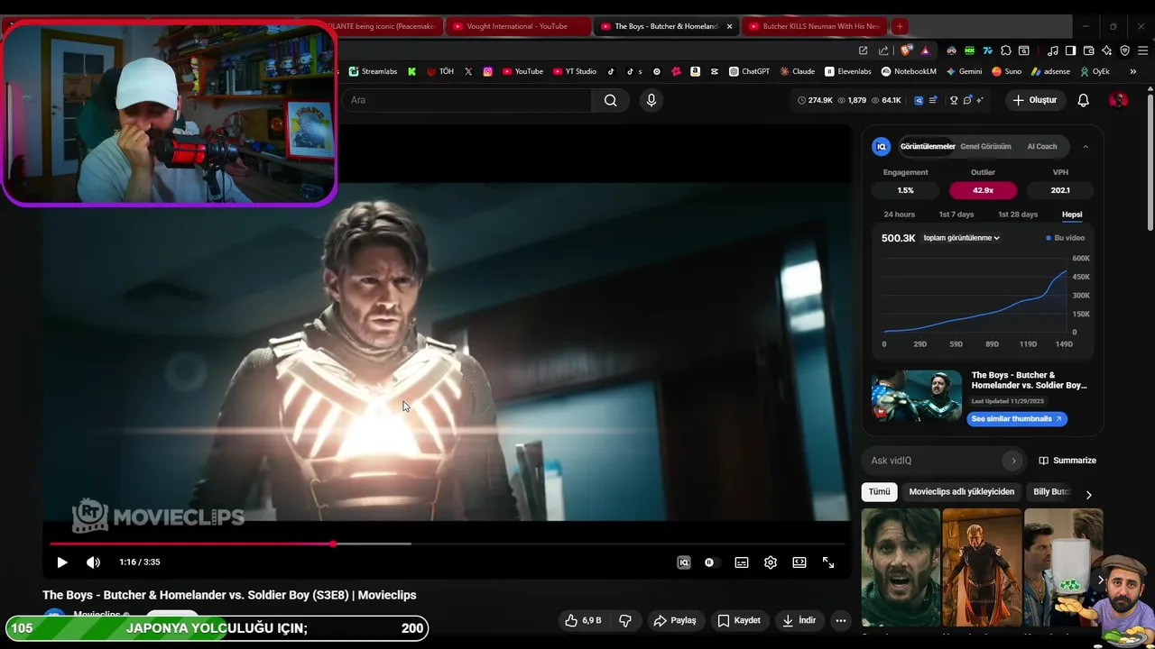This screenshot has height=649, width=1155.
Task: Open vidIQ thumbnail of The Boys video
Action: [x=917, y=396]
